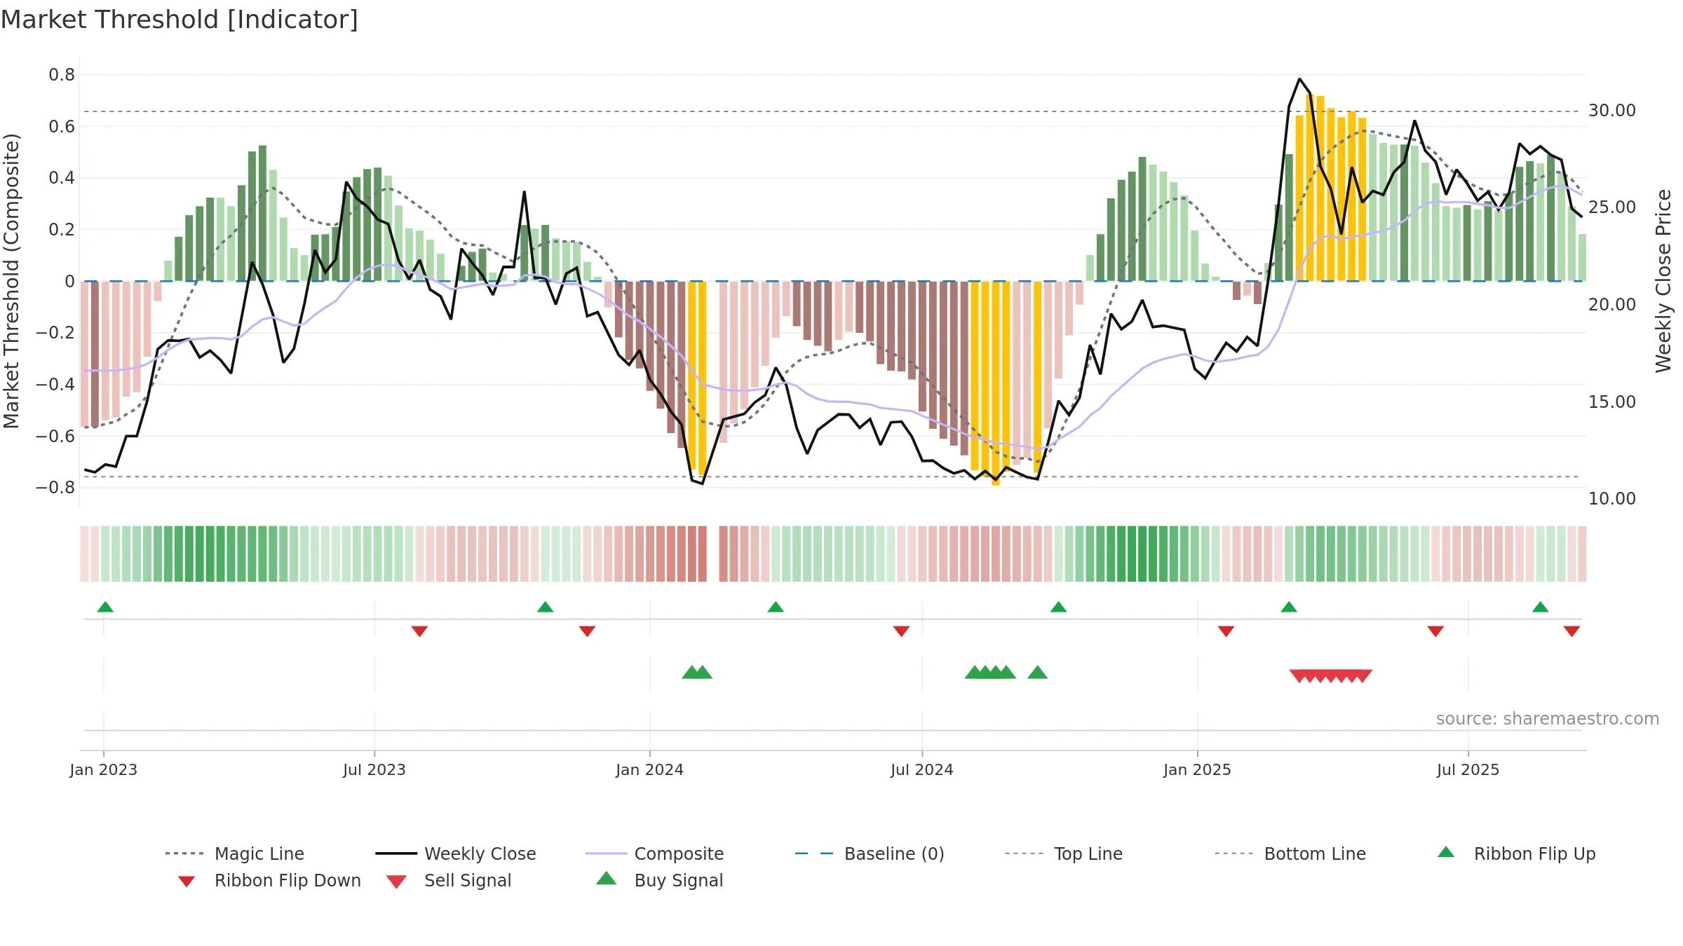The image size is (1683, 946).
Task: Click the ribbon flip down marker just before Jul 2025
Action: tap(1435, 631)
